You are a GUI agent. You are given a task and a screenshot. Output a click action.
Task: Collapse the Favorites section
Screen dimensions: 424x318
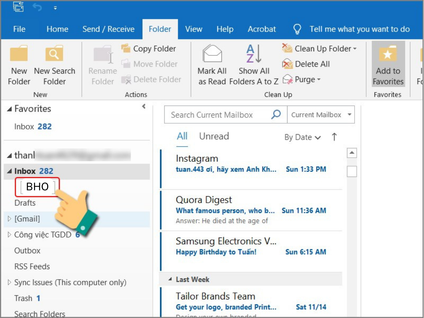9,109
